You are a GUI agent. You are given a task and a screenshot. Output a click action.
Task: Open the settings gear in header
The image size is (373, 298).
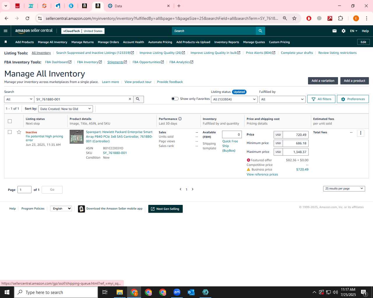point(344,31)
